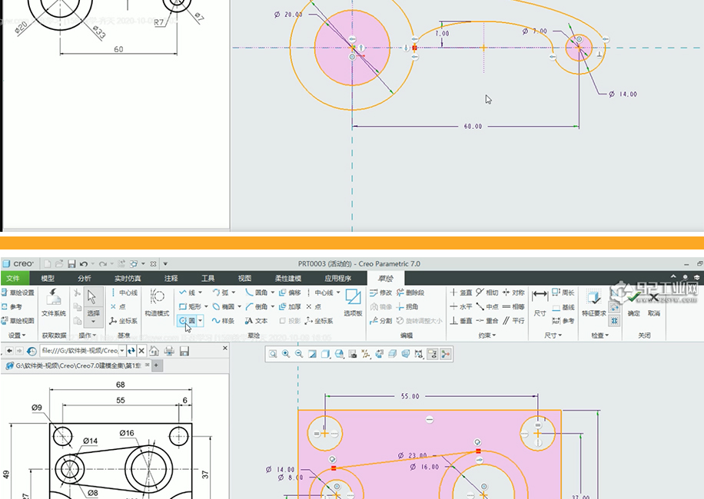Click the 周长 (Perimeter) dimension tool
This screenshot has width=704, height=499.
(x=563, y=292)
